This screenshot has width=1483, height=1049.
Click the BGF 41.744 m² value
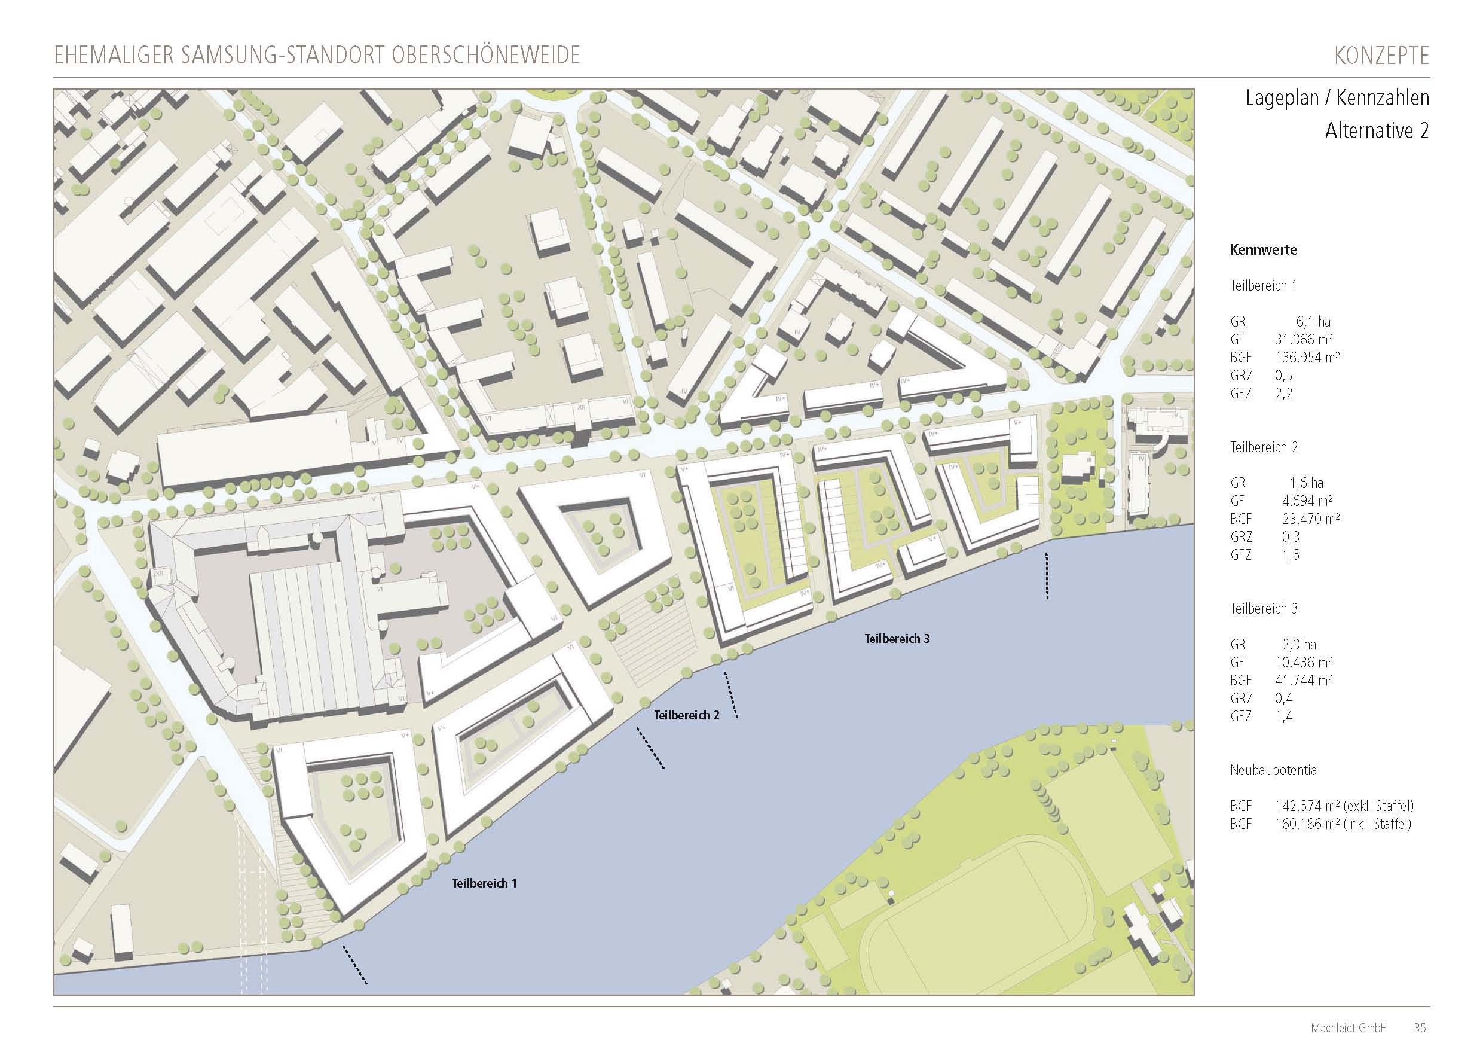coord(1304,680)
